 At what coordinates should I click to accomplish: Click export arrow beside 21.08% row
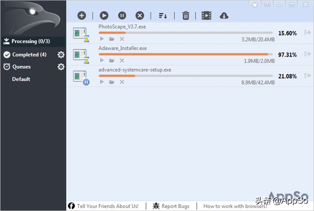308,75
